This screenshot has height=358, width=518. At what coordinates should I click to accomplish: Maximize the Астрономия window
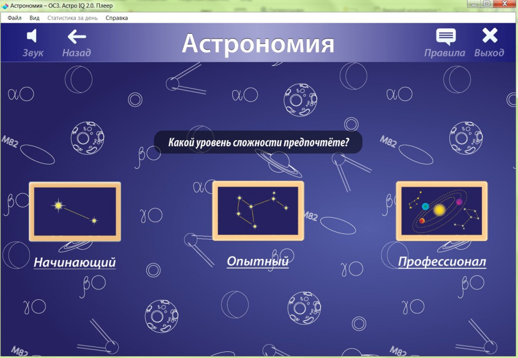click(487, 4)
